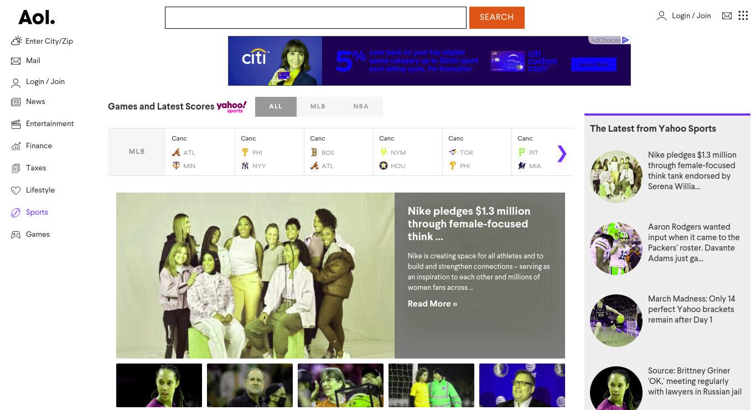
Task: Open Nike pledges $1.3 million featured headline
Action: click(469, 224)
